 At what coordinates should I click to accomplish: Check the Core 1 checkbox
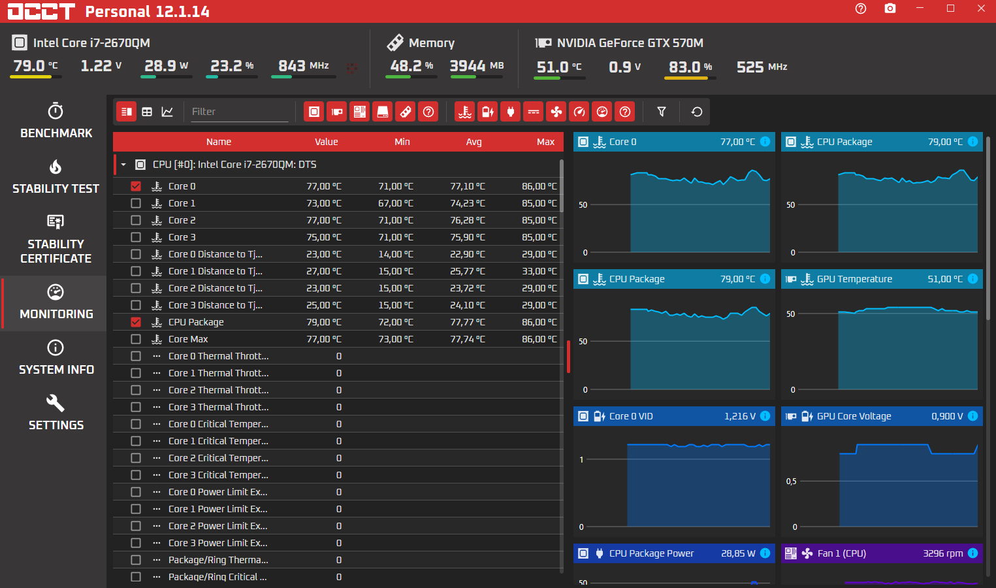136,203
